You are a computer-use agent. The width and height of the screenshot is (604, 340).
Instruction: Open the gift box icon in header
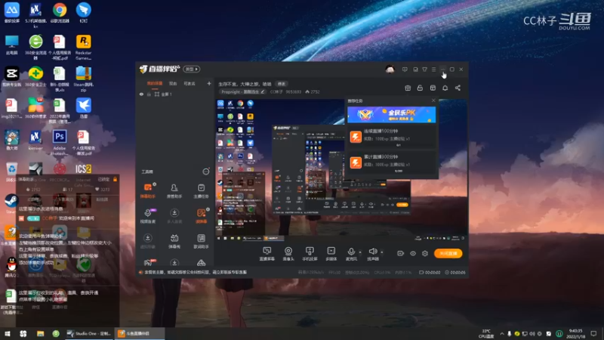[408, 88]
